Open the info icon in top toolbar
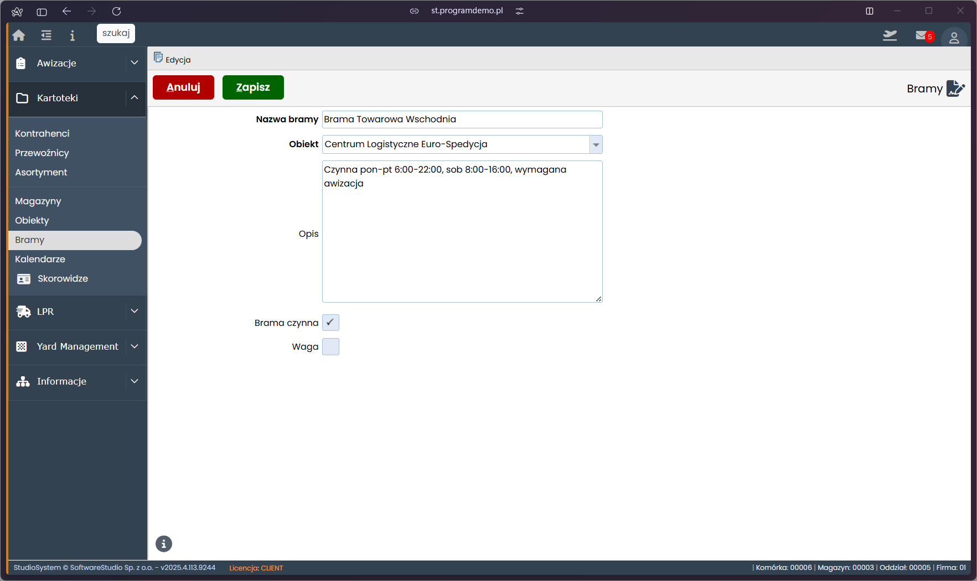The width and height of the screenshot is (977, 581). point(72,35)
